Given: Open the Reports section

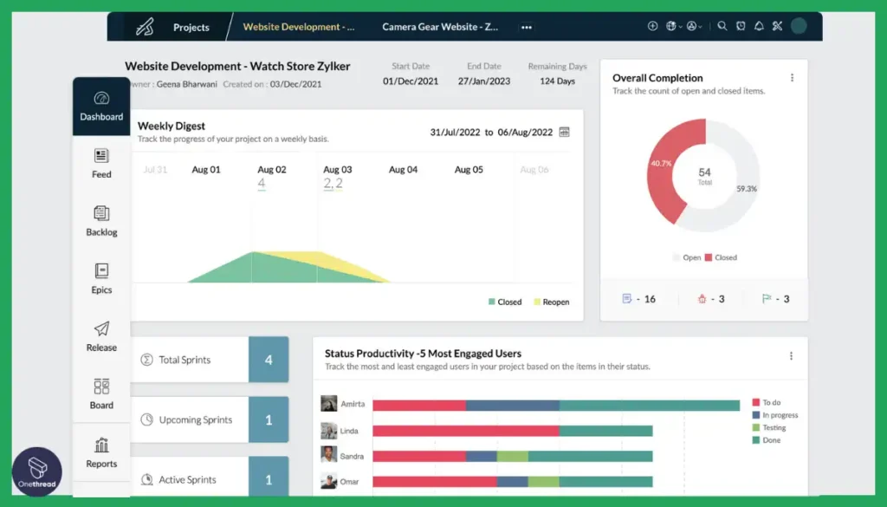Looking at the screenshot, I should pyautogui.click(x=101, y=452).
